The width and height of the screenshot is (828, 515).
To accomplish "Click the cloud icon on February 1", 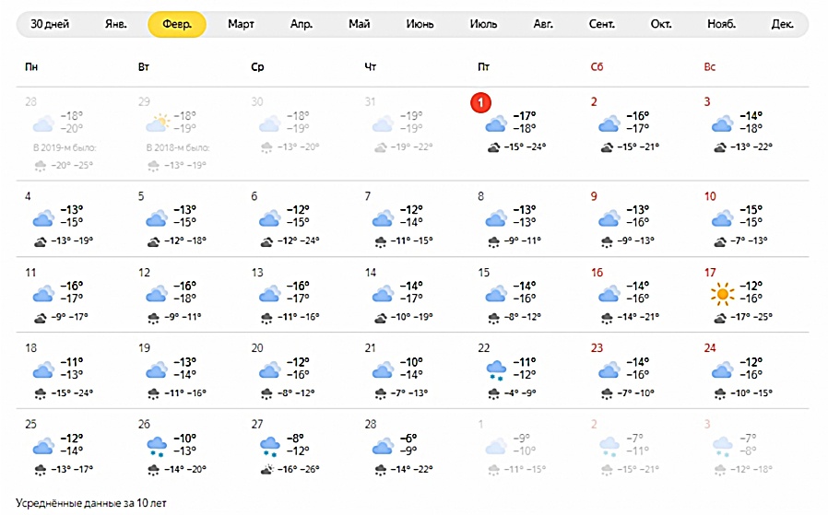I will tap(496, 123).
